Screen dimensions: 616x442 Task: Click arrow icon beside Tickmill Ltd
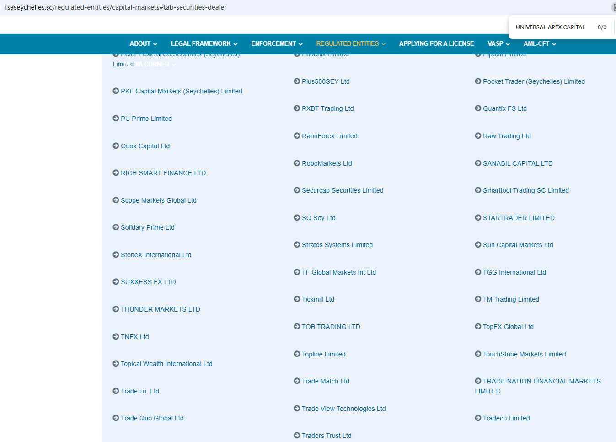click(x=297, y=299)
